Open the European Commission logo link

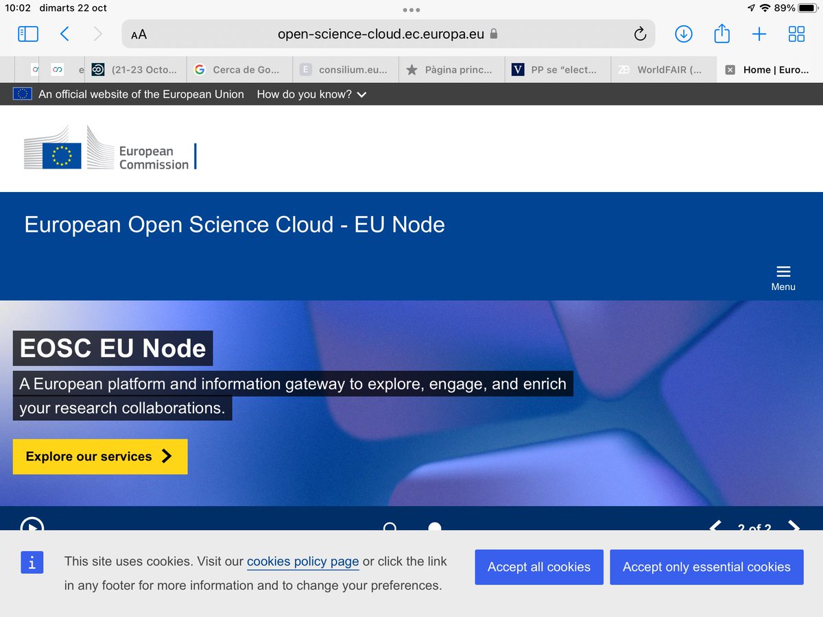[110, 148]
